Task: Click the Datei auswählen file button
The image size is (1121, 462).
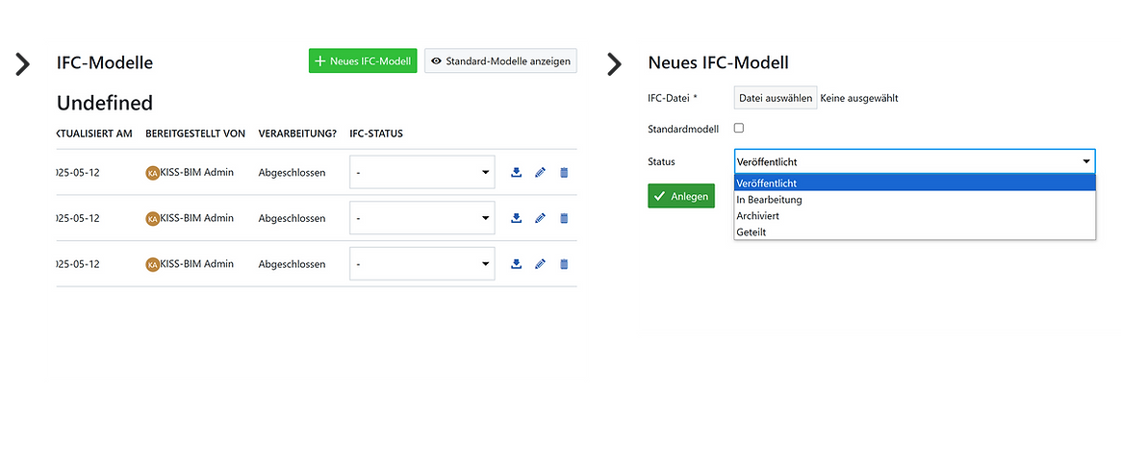Action: (x=776, y=98)
